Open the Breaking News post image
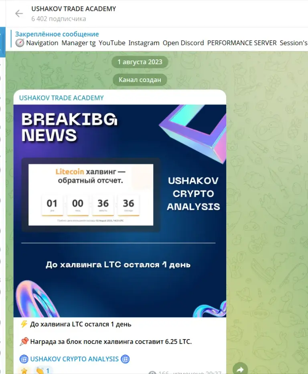 tap(120, 211)
